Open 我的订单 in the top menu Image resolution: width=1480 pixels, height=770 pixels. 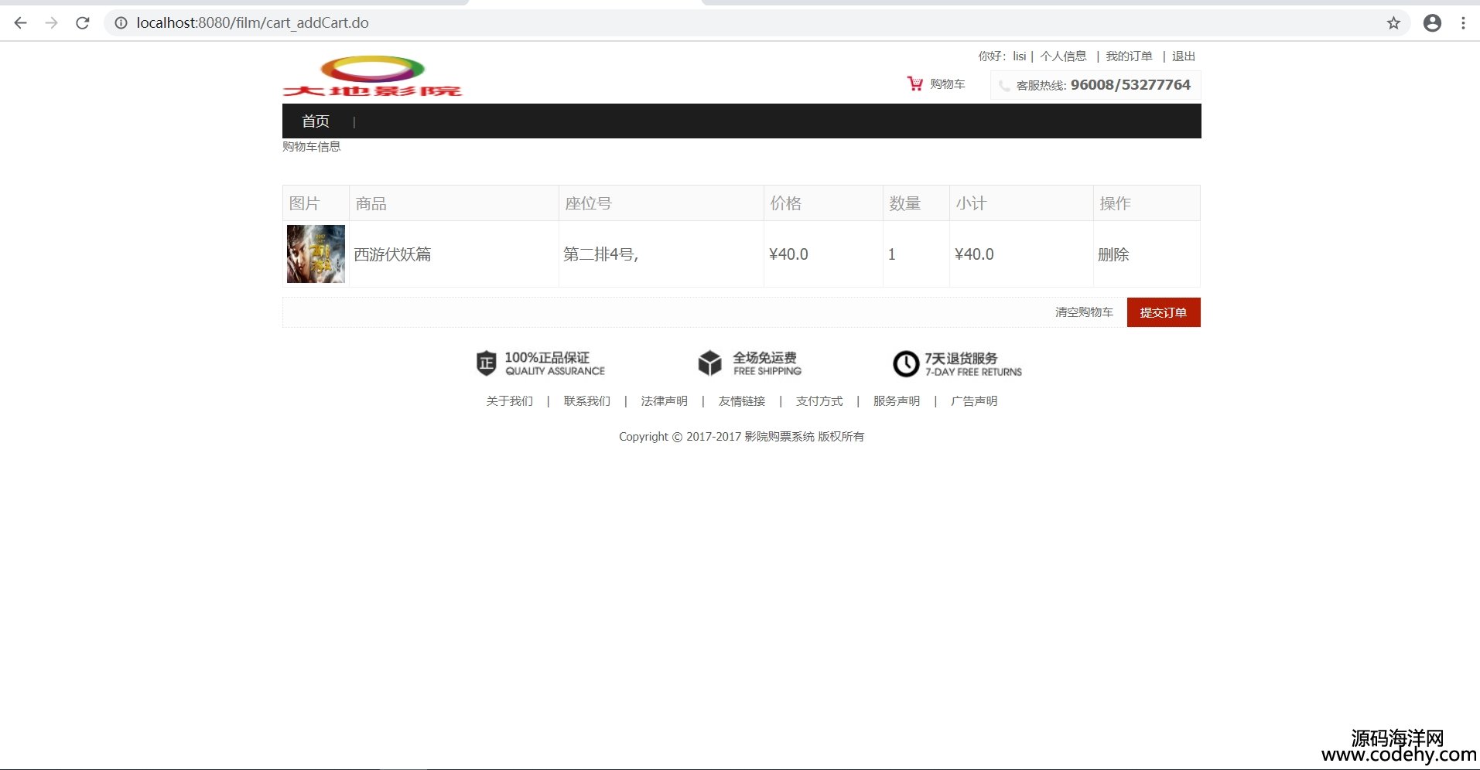[1129, 56]
